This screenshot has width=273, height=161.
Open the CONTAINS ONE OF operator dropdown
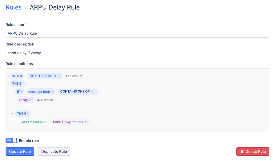tap(78, 92)
